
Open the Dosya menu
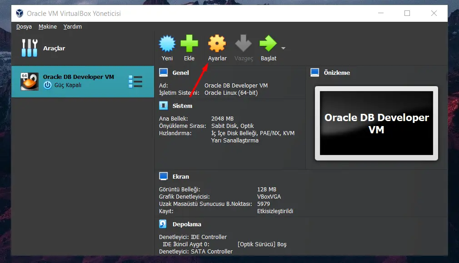(24, 27)
